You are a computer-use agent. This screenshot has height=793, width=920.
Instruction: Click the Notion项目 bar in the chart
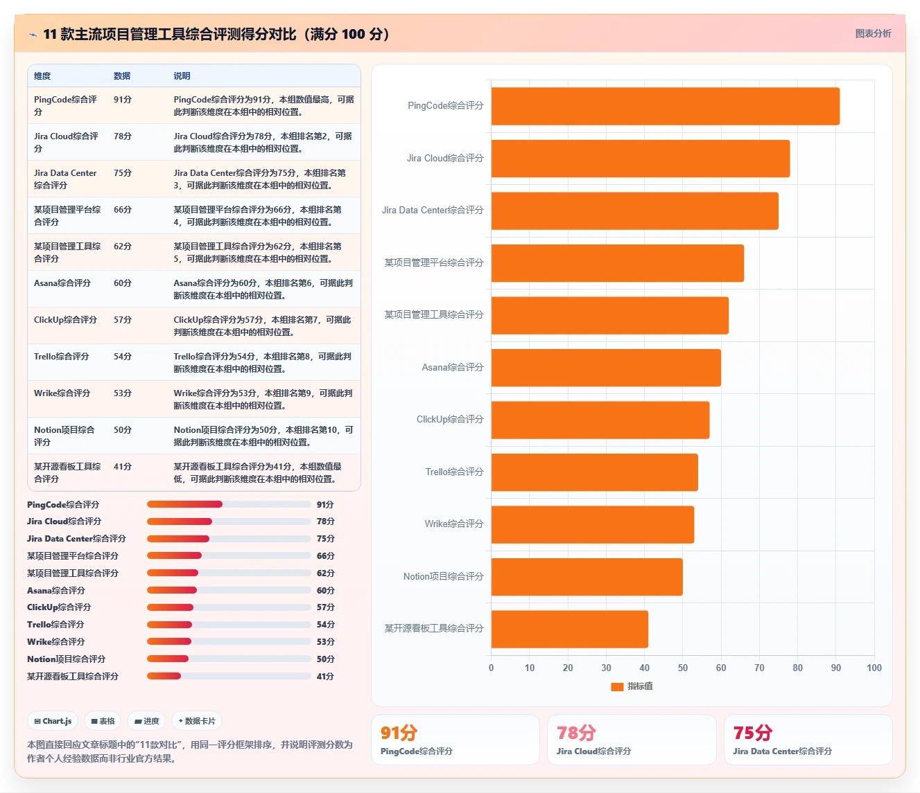[587, 577]
